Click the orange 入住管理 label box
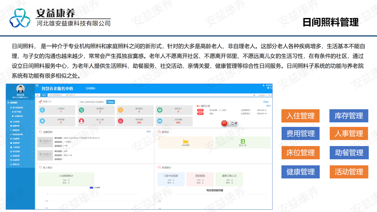This screenshot has height=212, width=377. click(x=300, y=116)
